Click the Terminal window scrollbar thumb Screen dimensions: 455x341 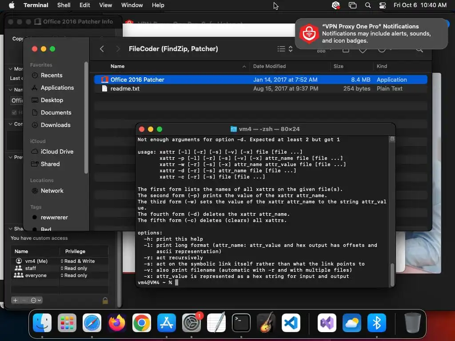(x=392, y=274)
